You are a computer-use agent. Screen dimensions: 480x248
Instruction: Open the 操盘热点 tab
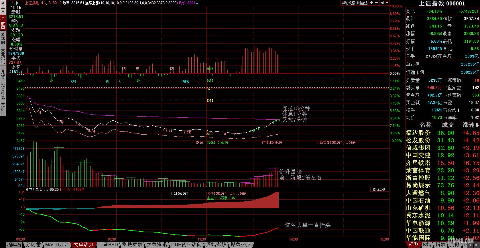241,245
